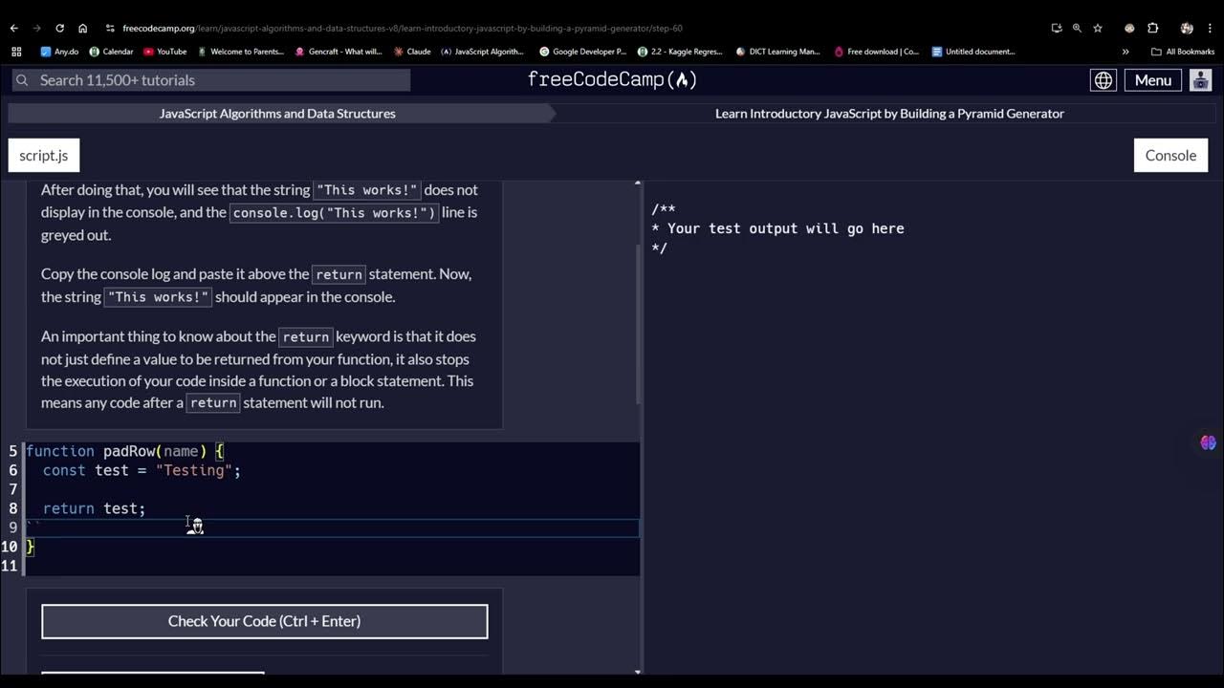The image size is (1224, 688).
Task: Click the 'return test;' code line
Action: point(94,508)
